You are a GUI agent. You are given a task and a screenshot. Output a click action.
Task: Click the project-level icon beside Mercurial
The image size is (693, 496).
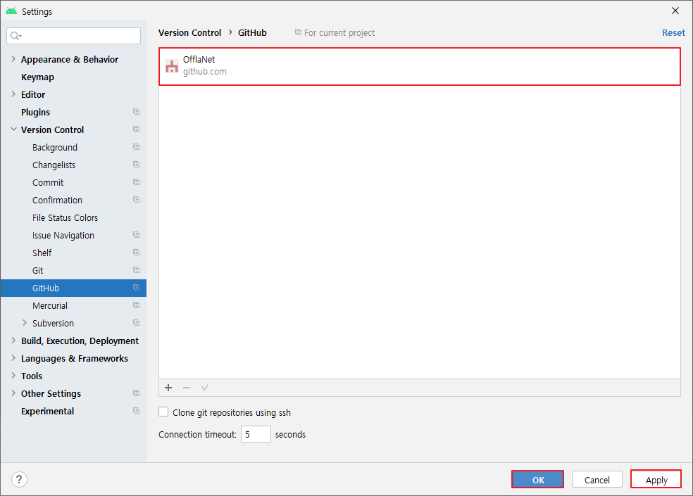point(136,305)
